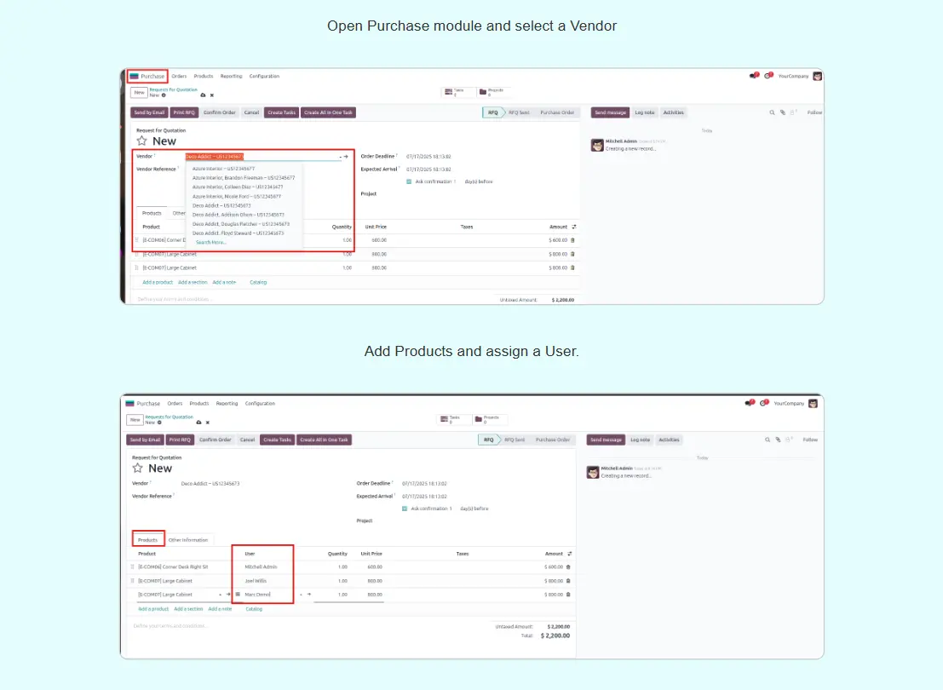Screen dimensions: 943x690
Task: Switch to Other Information tab in bottom screenshot
Action: tap(188, 540)
